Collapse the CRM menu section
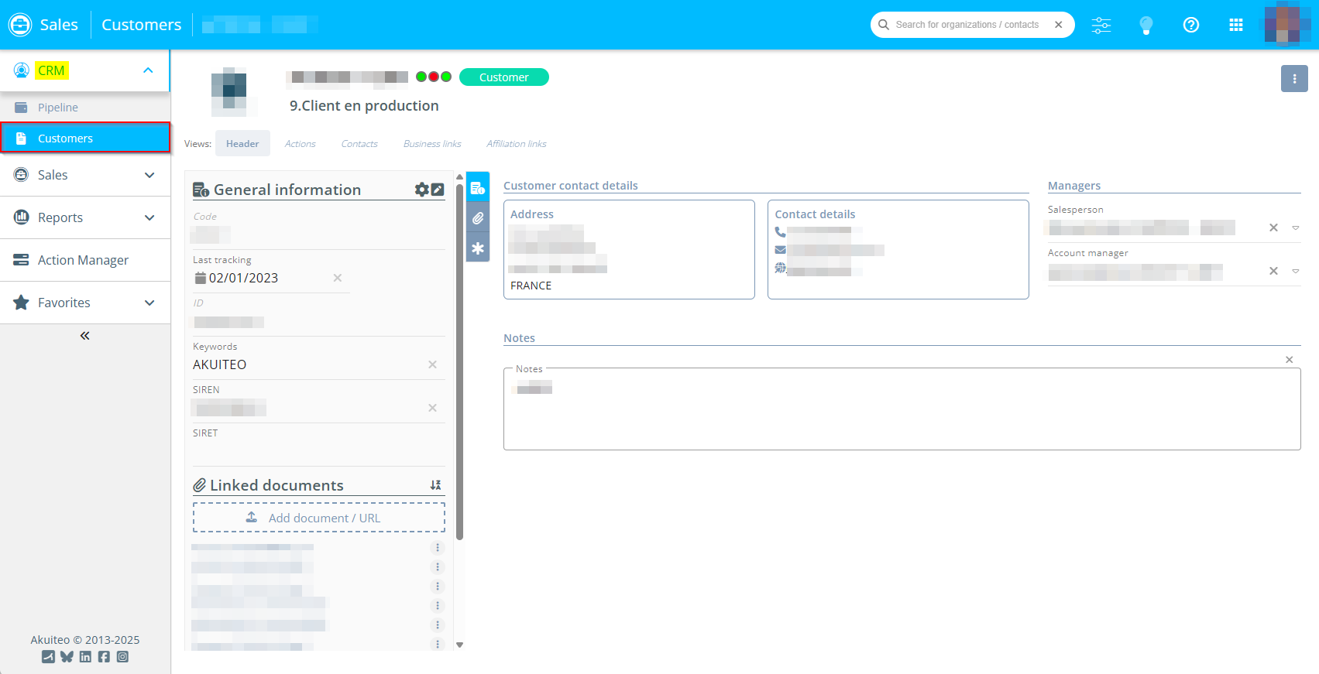The height and width of the screenshot is (674, 1319). [148, 70]
